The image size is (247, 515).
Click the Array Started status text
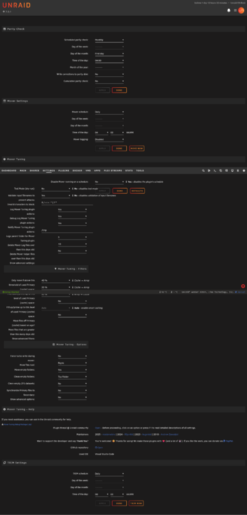coord(10,292)
